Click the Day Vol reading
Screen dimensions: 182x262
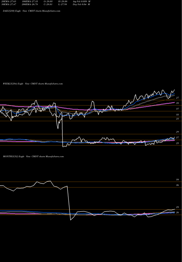click(x=82, y=4)
